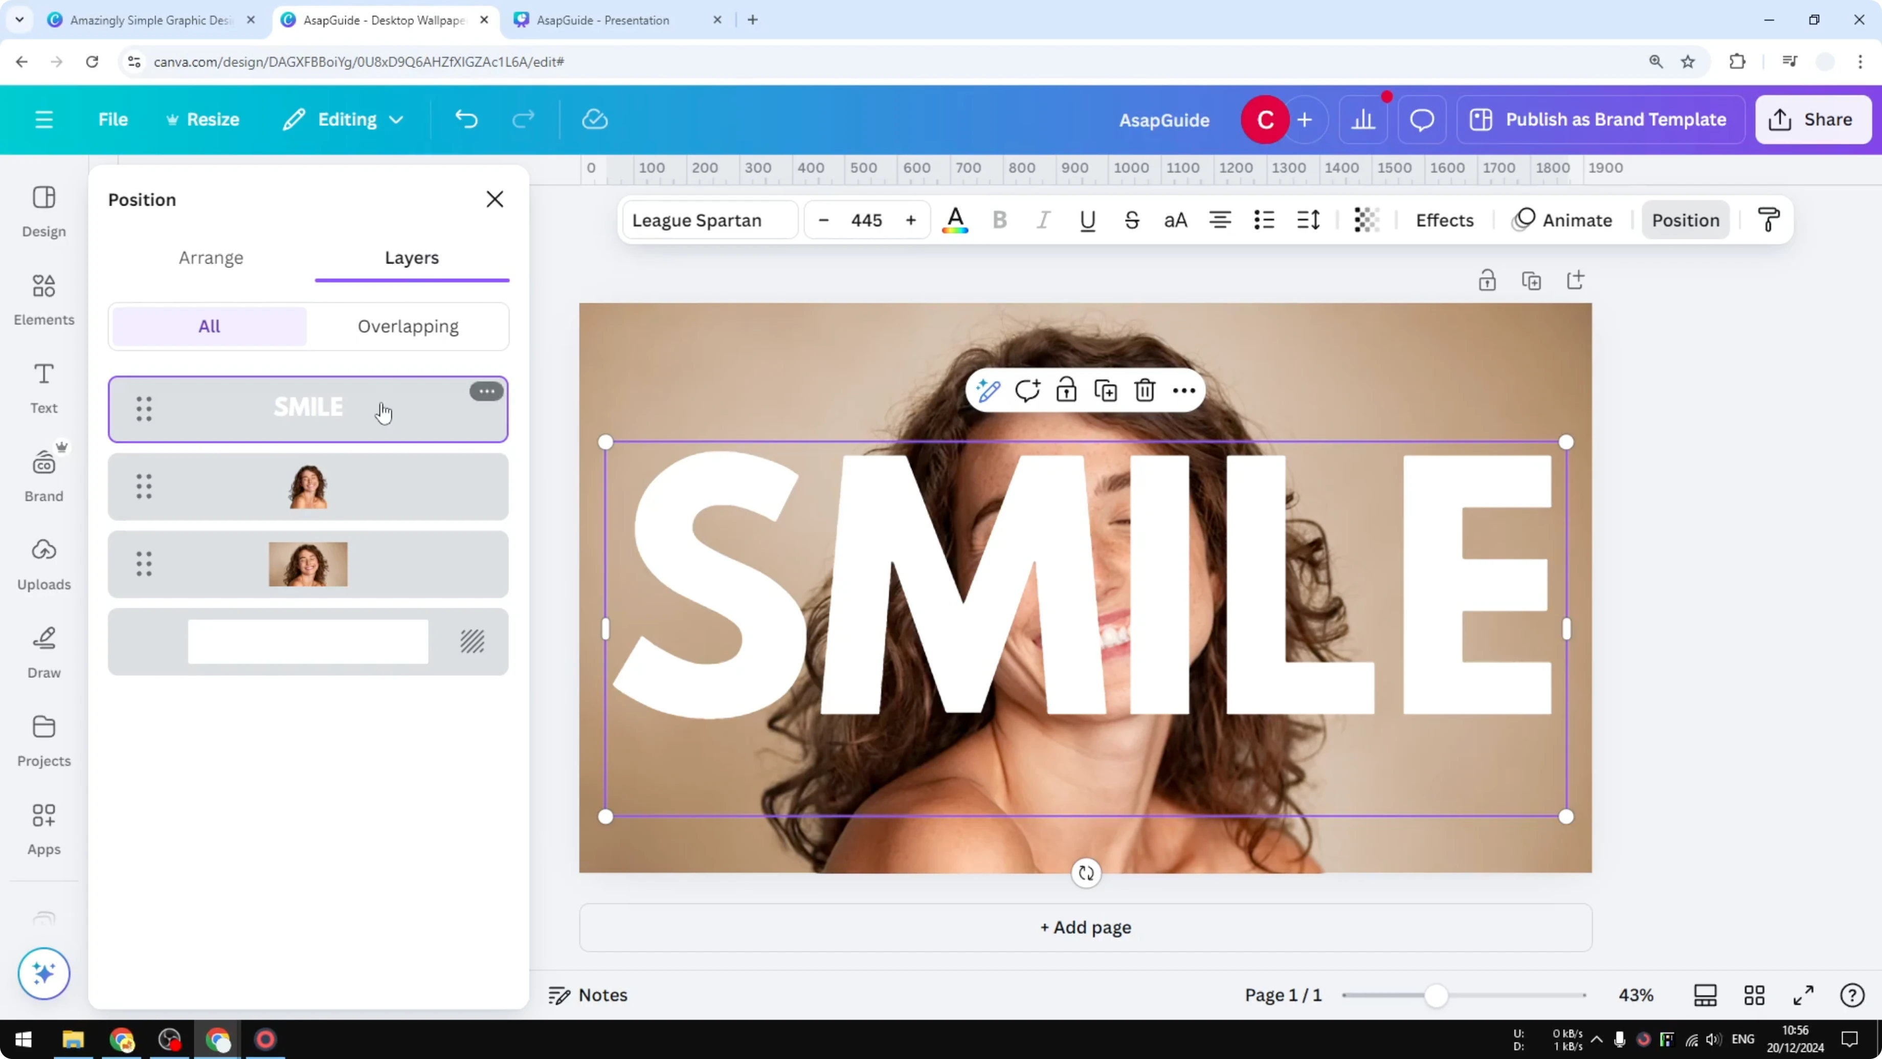Open the League Spartan font selector

(708, 220)
